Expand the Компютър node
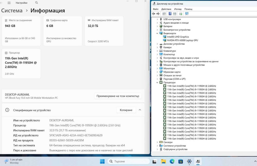257x166 pixels. [x=157, y=54]
